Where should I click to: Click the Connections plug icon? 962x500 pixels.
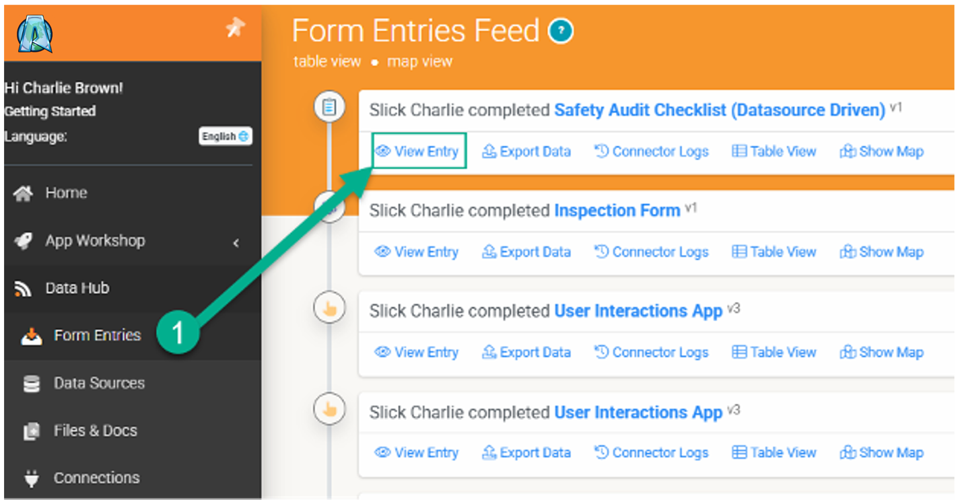coord(31,478)
